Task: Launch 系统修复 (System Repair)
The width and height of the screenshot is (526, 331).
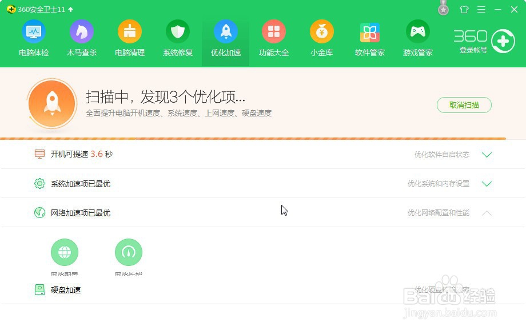Action: tap(178, 38)
